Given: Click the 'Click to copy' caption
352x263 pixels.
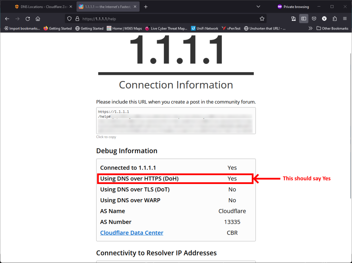Looking at the screenshot, I should tap(106, 137).
